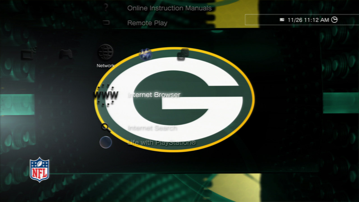Click the 11/26 11:12 AM date and time
The height and width of the screenshot is (202, 359).
coord(308,20)
